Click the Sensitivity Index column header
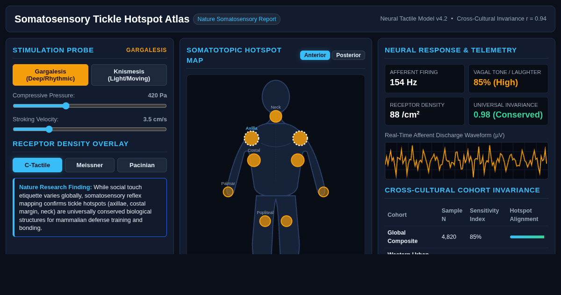561x295 pixels. pyautogui.click(x=484, y=214)
